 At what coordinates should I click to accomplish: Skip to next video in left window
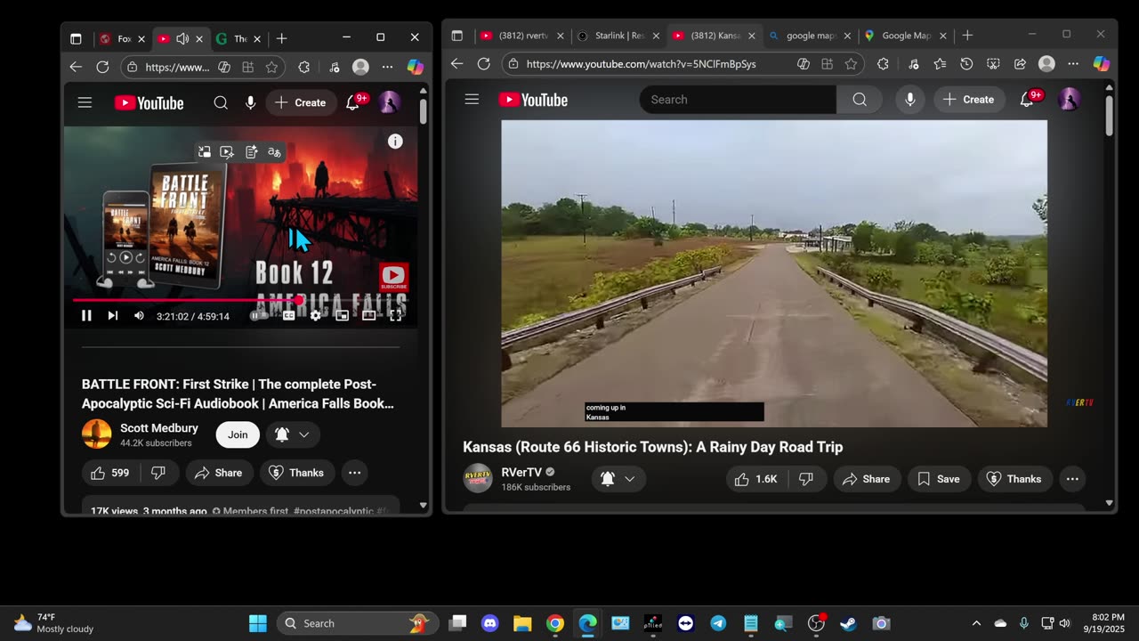113,315
